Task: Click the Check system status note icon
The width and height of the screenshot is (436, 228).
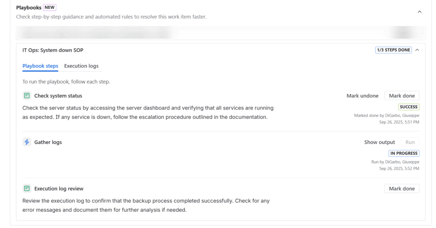Action: coord(27,96)
